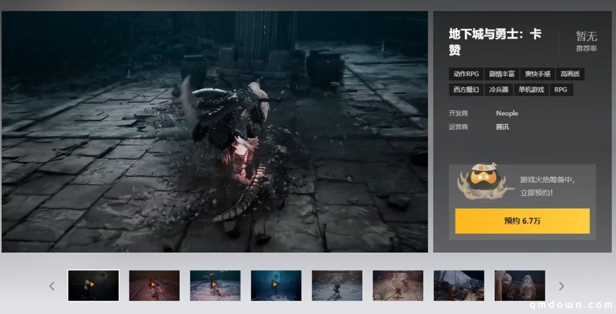Click the 运营商 label
616x314 pixels.
(x=458, y=127)
